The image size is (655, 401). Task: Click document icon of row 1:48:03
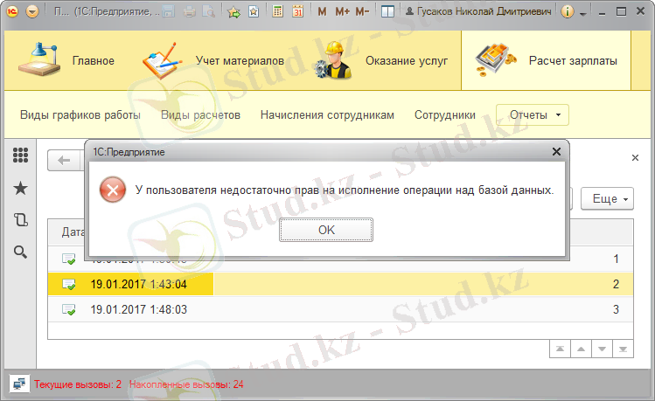pos(68,310)
